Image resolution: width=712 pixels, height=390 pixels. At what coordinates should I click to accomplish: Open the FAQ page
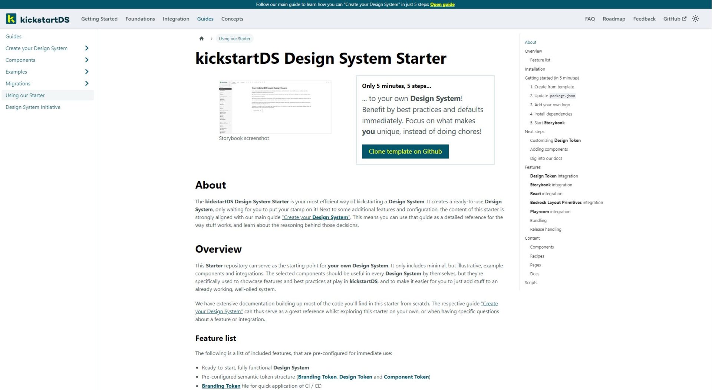589,19
